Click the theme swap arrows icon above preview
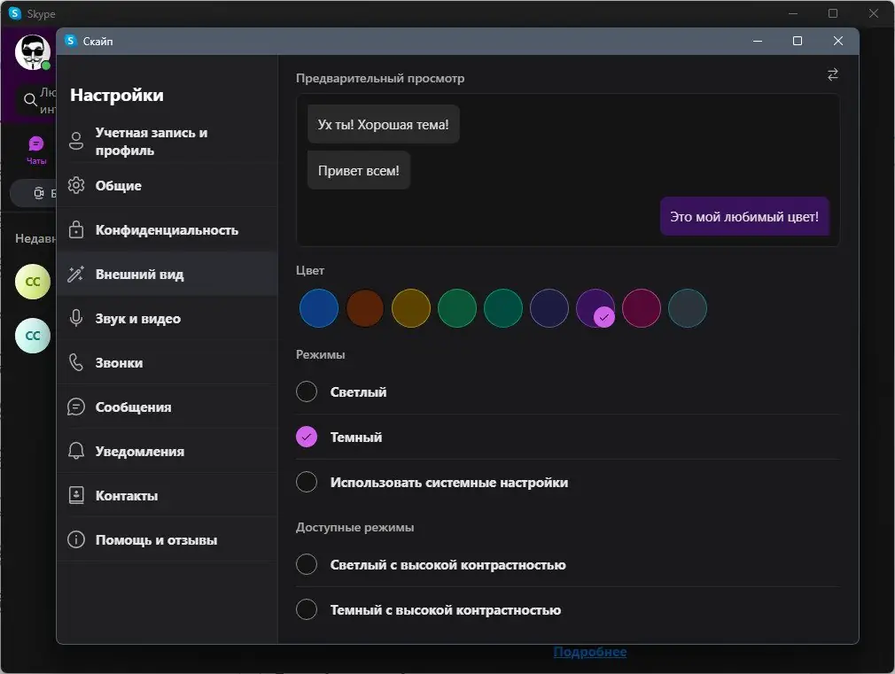 [833, 74]
